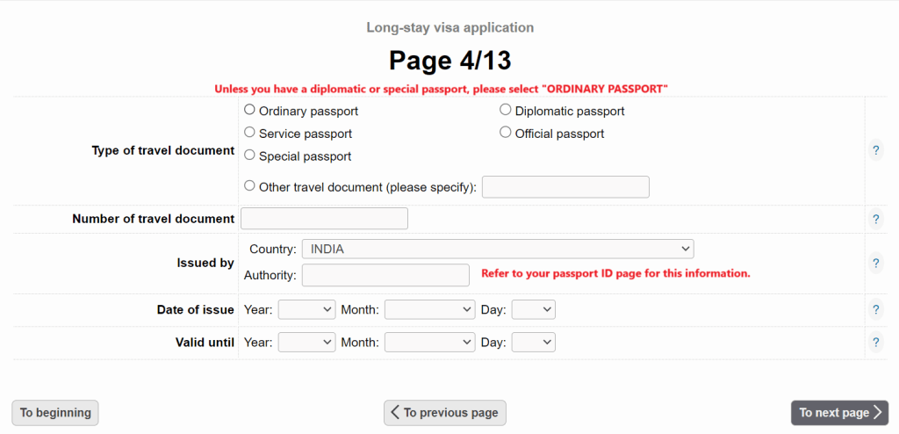Focus the Number of travel document field
This screenshot has height=434, width=899.
(324, 219)
